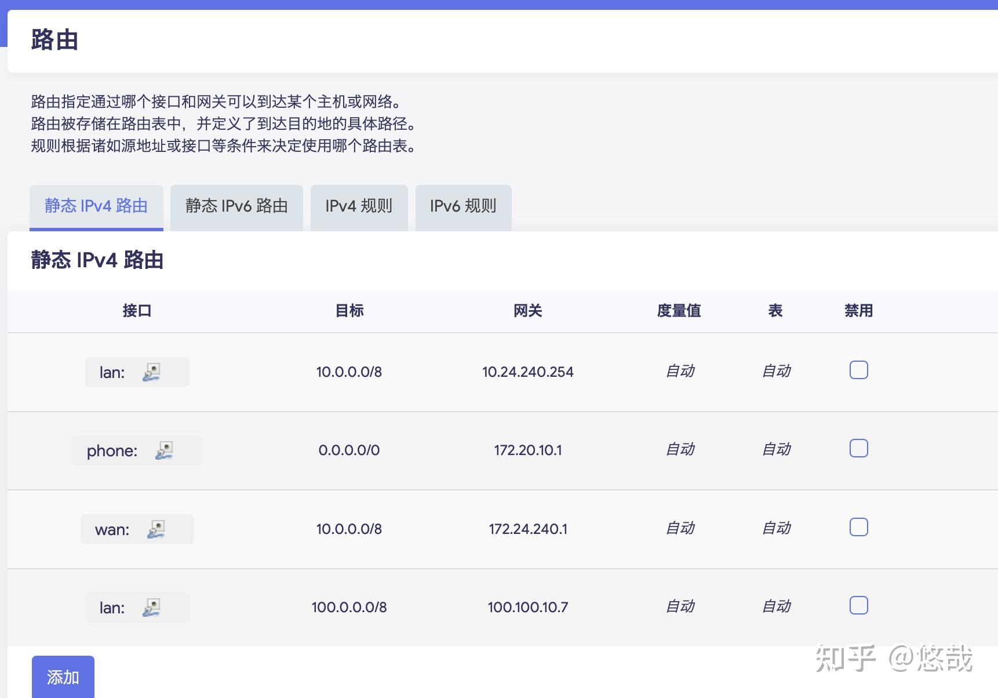The image size is (998, 698).
Task: Click the gateway value 10.24.240.254
Action: coord(528,372)
